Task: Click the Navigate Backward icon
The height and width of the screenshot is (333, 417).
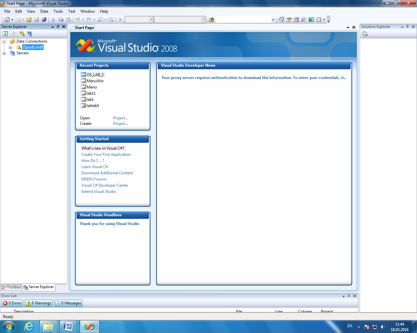Action: point(100,20)
